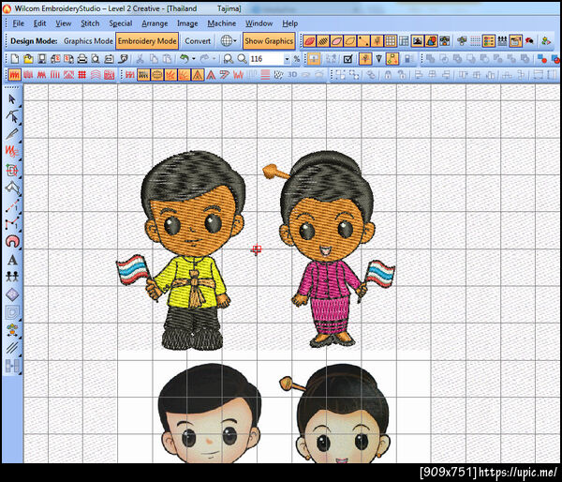Select diamond Motif tool in left toolbox
The width and height of the screenshot is (562, 482).
12,294
